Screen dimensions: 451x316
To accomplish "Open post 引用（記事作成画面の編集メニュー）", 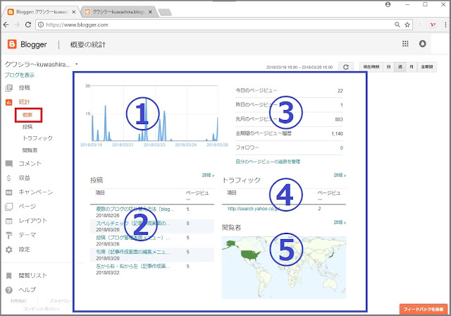I will [x=133, y=252].
